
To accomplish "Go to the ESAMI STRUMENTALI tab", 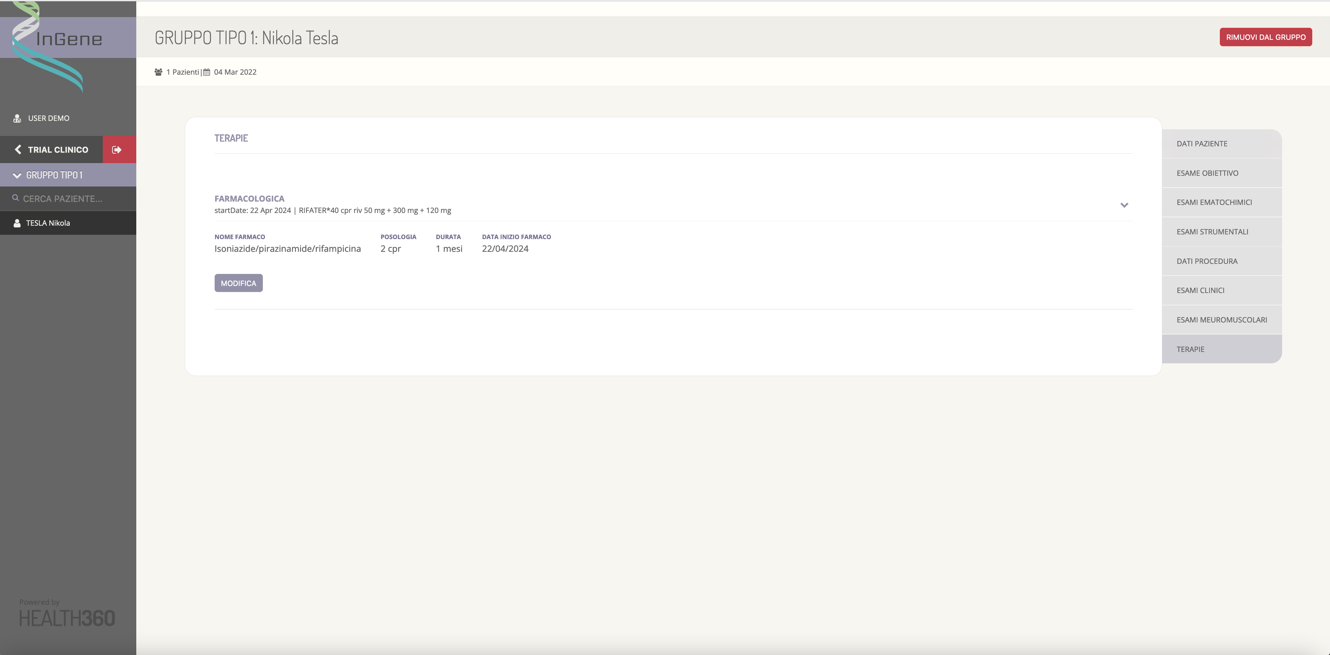I will click(x=1222, y=232).
